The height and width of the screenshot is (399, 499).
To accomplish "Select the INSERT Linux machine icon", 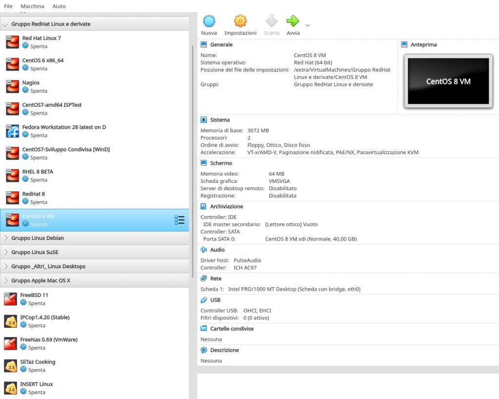I will click(x=11, y=388).
